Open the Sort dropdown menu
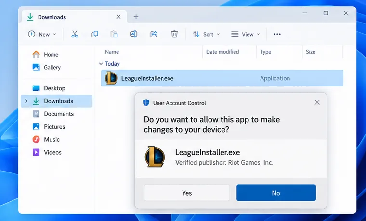 206,34
